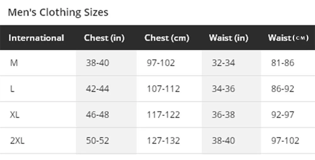Click the 107-112 chest cm cell
The height and width of the screenshot is (160, 315).
[163, 88]
